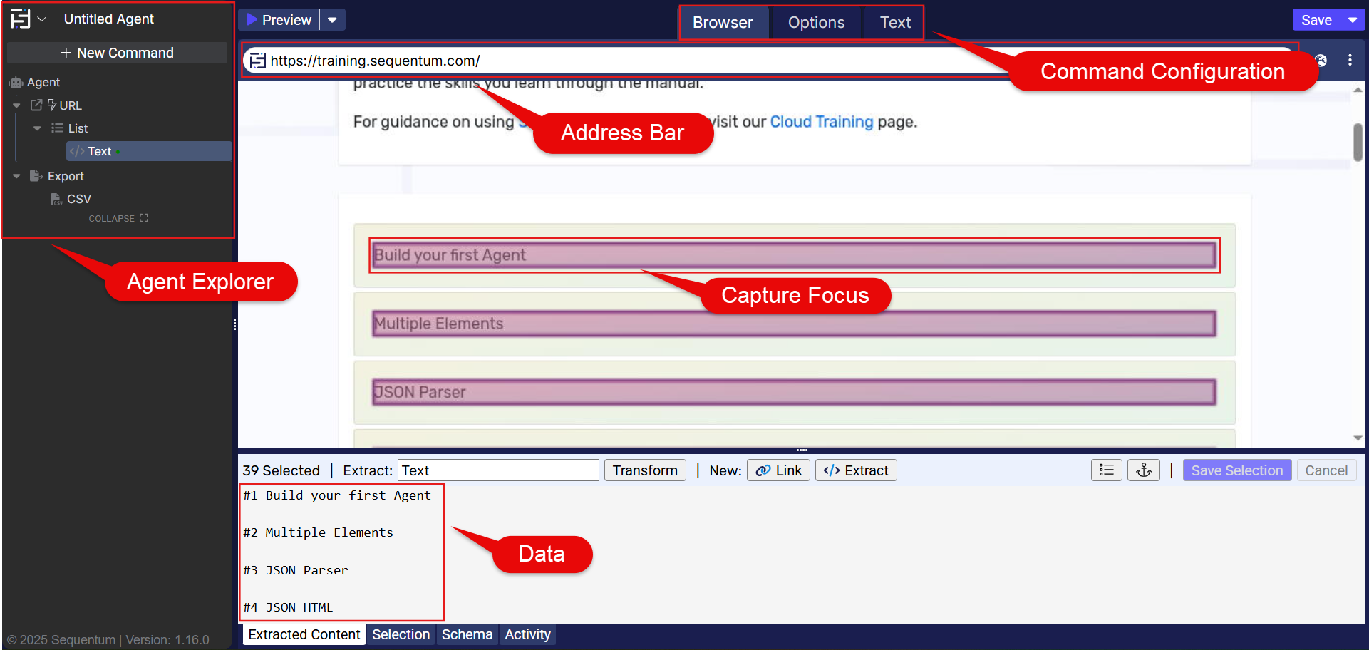The width and height of the screenshot is (1369, 650).
Task: Collapse the Export tree node
Action: pos(16,176)
